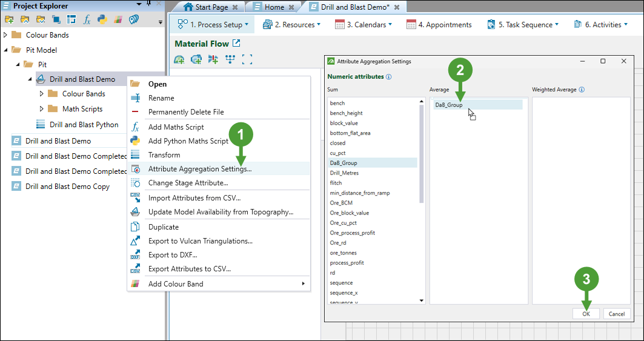Viewport: 644px width, 341px height.
Task: Click the Sum list vertical scrollbar
Action: tap(422, 151)
